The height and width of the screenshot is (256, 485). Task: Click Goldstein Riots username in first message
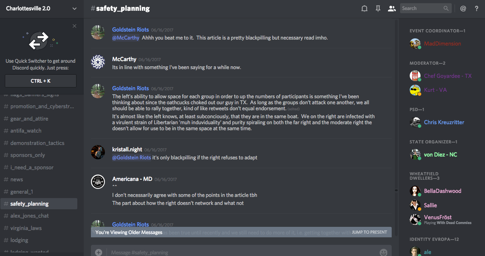click(x=130, y=30)
